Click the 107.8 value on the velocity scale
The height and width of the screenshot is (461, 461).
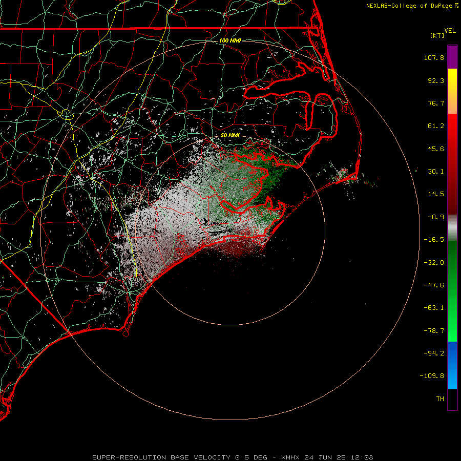(x=434, y=57)
